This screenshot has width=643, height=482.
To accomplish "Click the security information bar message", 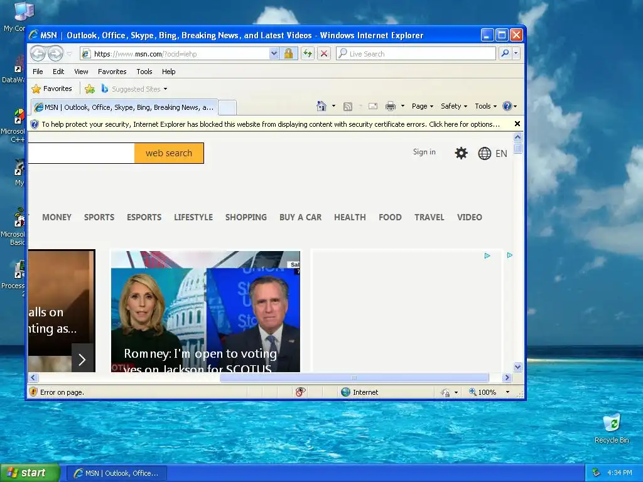I will click(271, 124).
